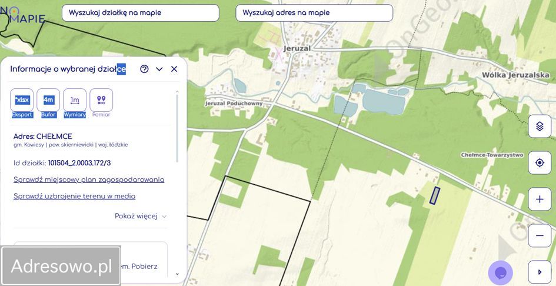This screenshot has width=556, height=286.
Task: Collapse the parcel info panel chevron
Action: [x=159, y=69]
